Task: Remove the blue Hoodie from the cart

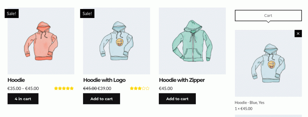Action: pos(298,34)
